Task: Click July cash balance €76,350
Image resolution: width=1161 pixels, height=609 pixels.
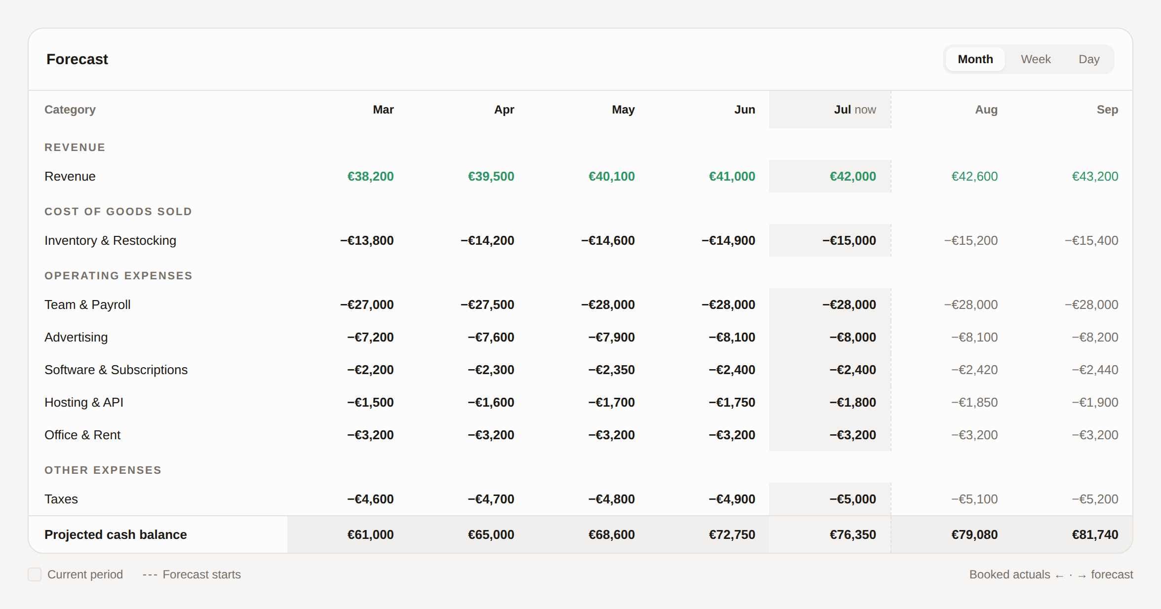Action: click(x=852, y=534)
